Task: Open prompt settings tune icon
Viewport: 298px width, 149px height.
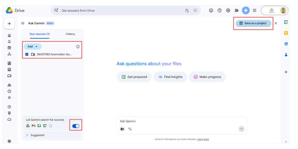Action: click(130, 129)
